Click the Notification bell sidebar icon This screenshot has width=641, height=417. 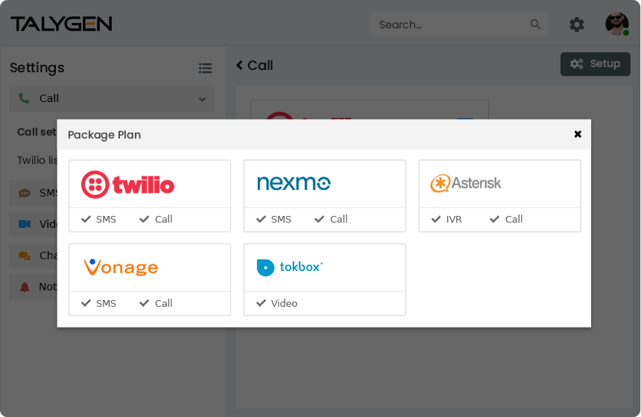(x=25, y=287)
